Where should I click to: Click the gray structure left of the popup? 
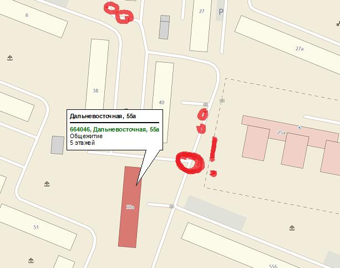(x=58, y=145)
